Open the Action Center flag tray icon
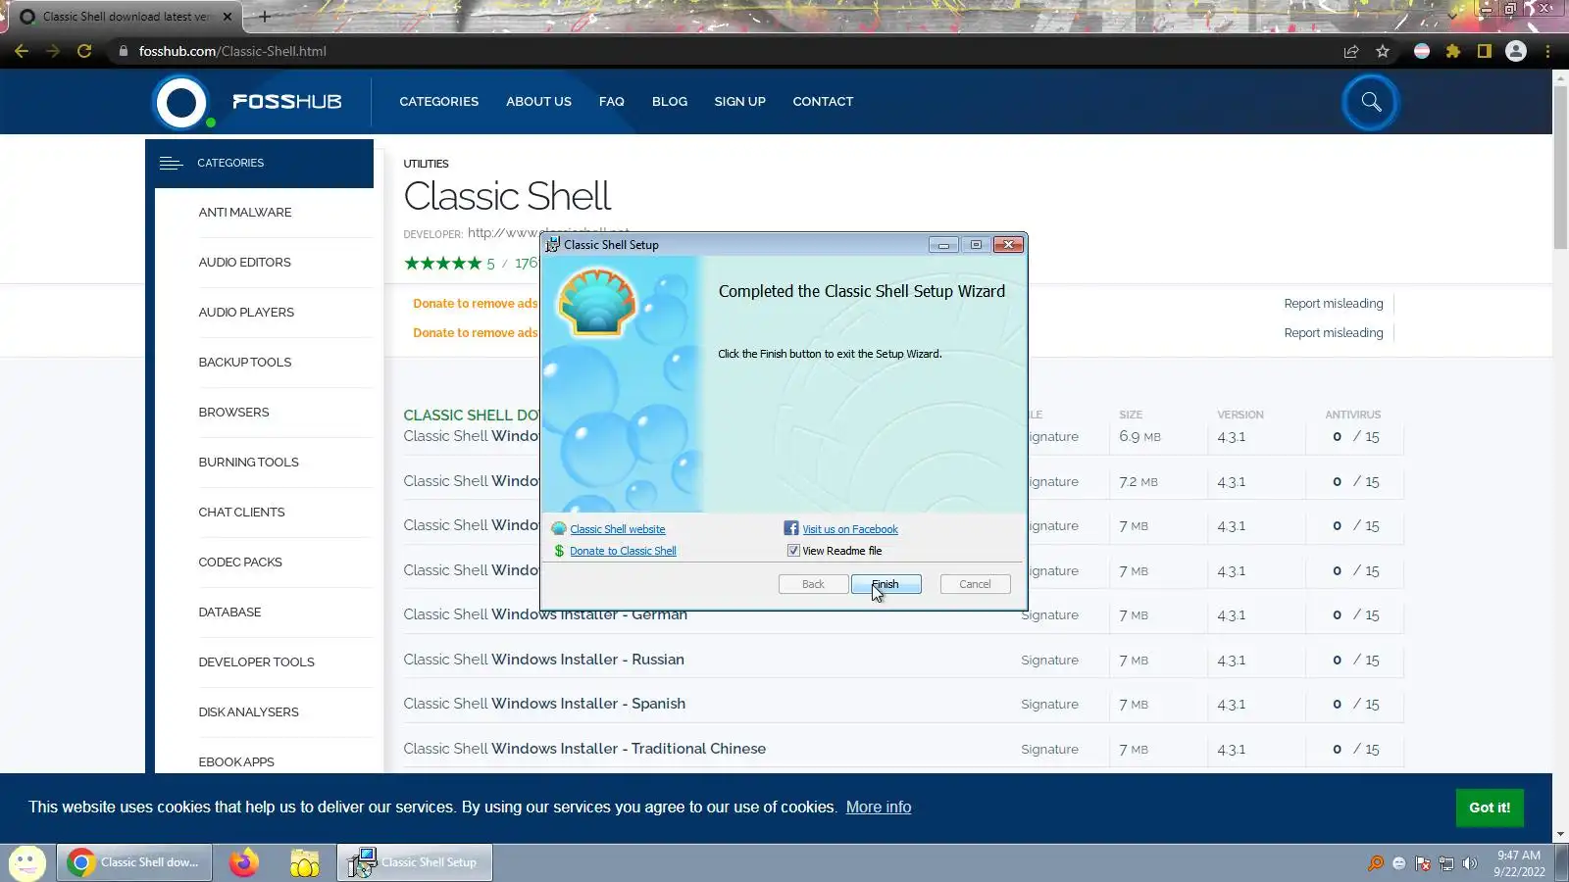The width and height of the screenshot is (1569, 882). point(1423,863)
